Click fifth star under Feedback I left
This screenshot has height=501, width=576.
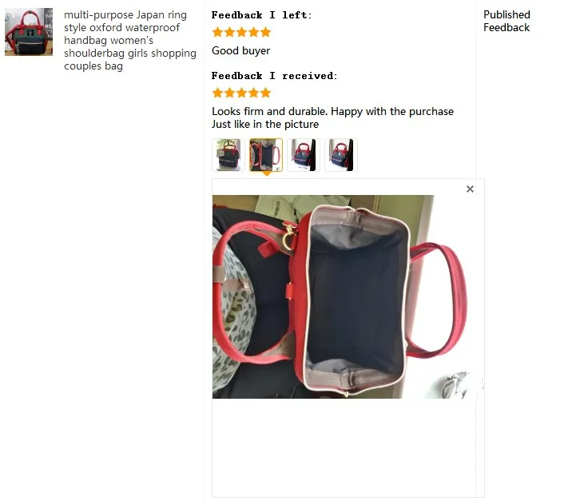(x=265, y=32)
